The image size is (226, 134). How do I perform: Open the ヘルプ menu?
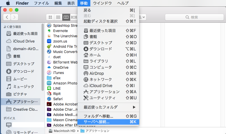tap(123, 3)
